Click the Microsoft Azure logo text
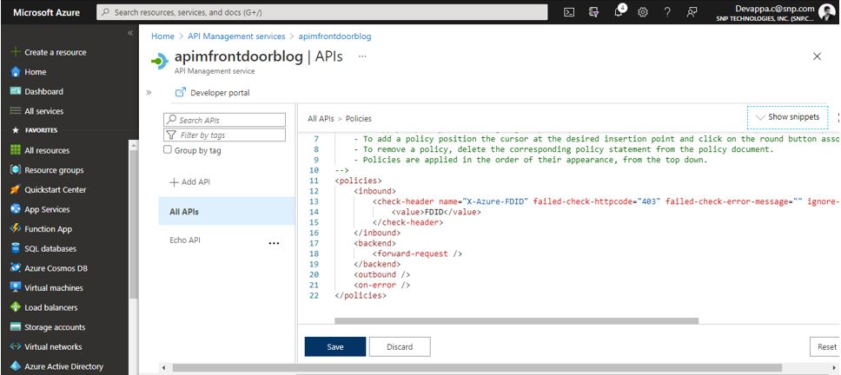This screenshot has height=375, width=841. (x=45, y=12)
